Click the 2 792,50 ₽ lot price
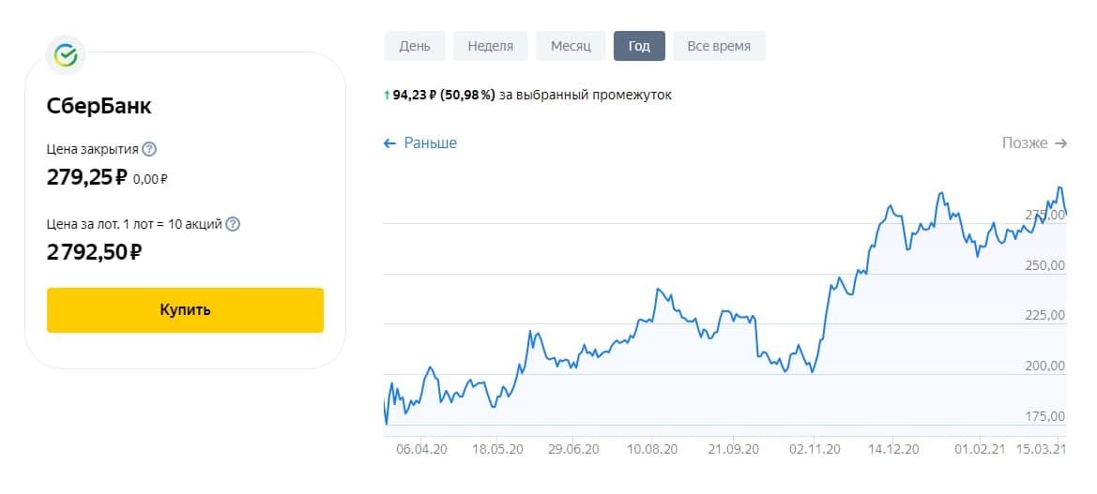Viewport: 1097px width, 494px height. tap(94, 251)
